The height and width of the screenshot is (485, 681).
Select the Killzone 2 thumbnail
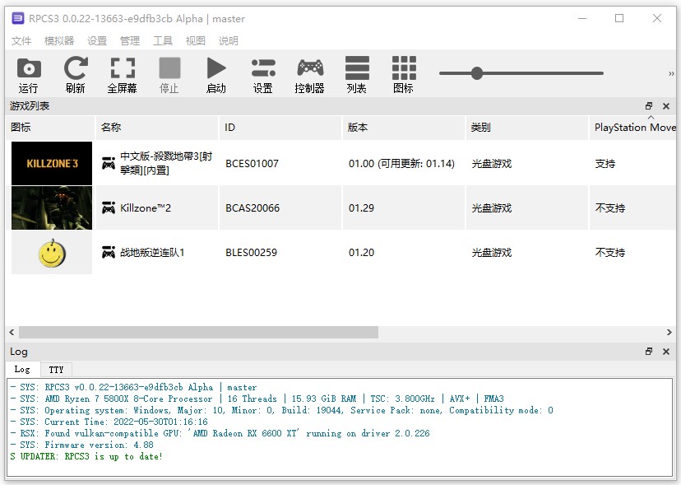coord(52,208)
